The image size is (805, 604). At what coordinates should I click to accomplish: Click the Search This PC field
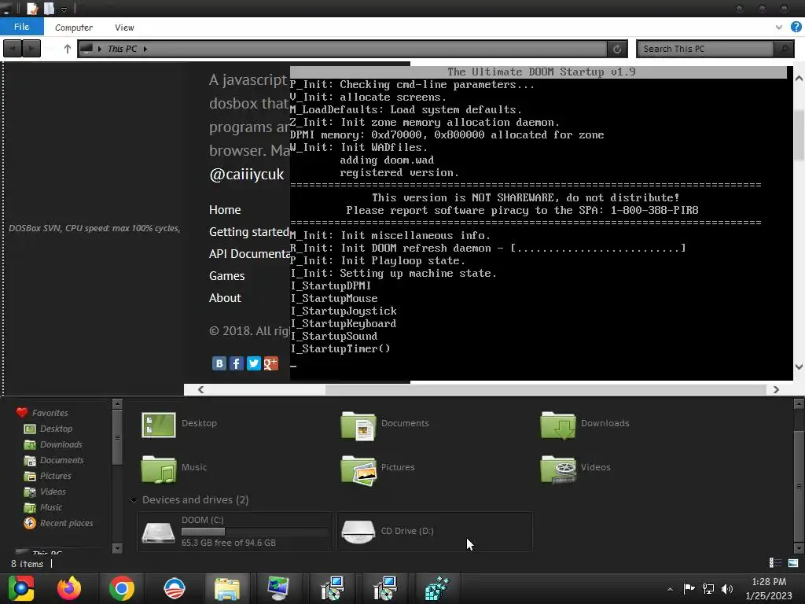click(706, 49)
